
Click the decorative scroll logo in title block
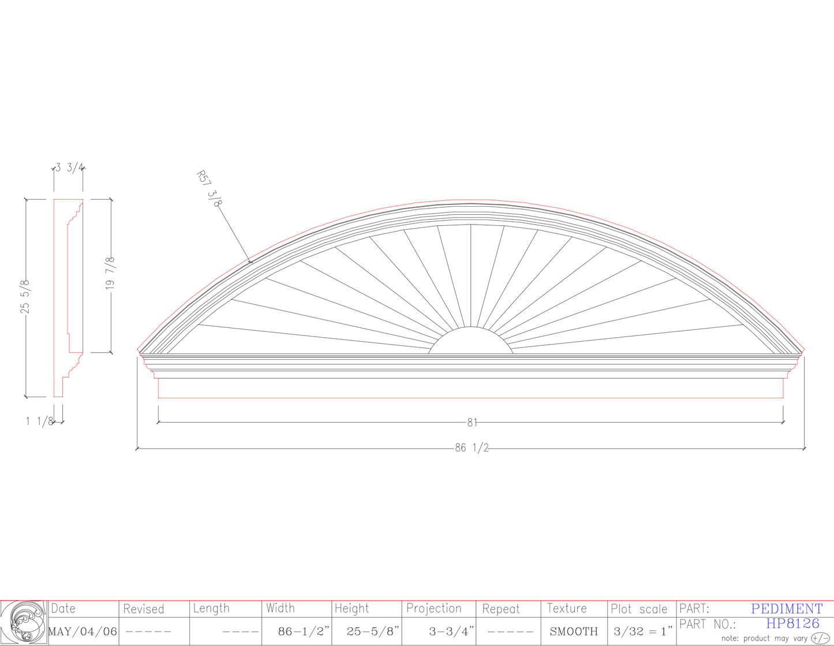[26, 622]
